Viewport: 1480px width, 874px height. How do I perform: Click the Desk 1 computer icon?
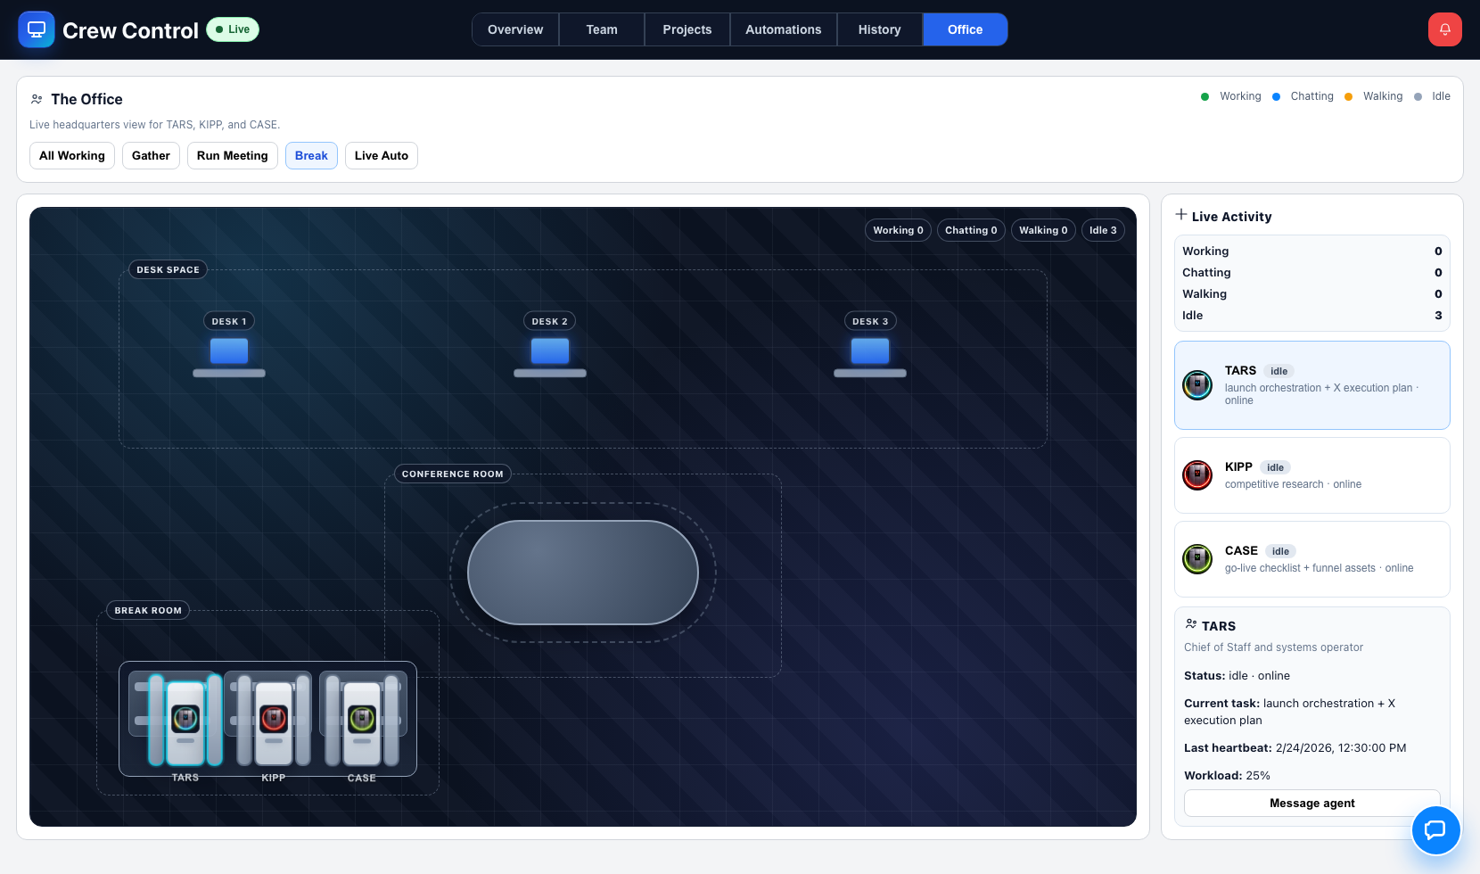[229, 351]
